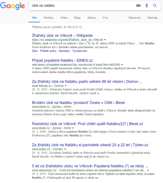Click the 'Přibližný počet výsledků: 20 100' text
Screen dimensions: 163x183
[57, 27]
